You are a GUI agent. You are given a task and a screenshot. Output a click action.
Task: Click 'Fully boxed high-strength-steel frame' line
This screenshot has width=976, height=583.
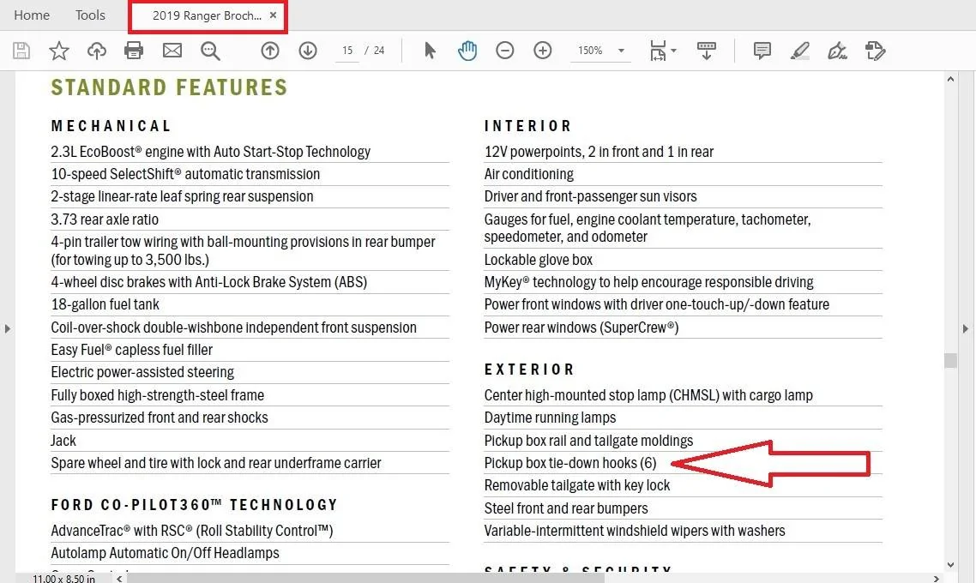click(158, 395)
